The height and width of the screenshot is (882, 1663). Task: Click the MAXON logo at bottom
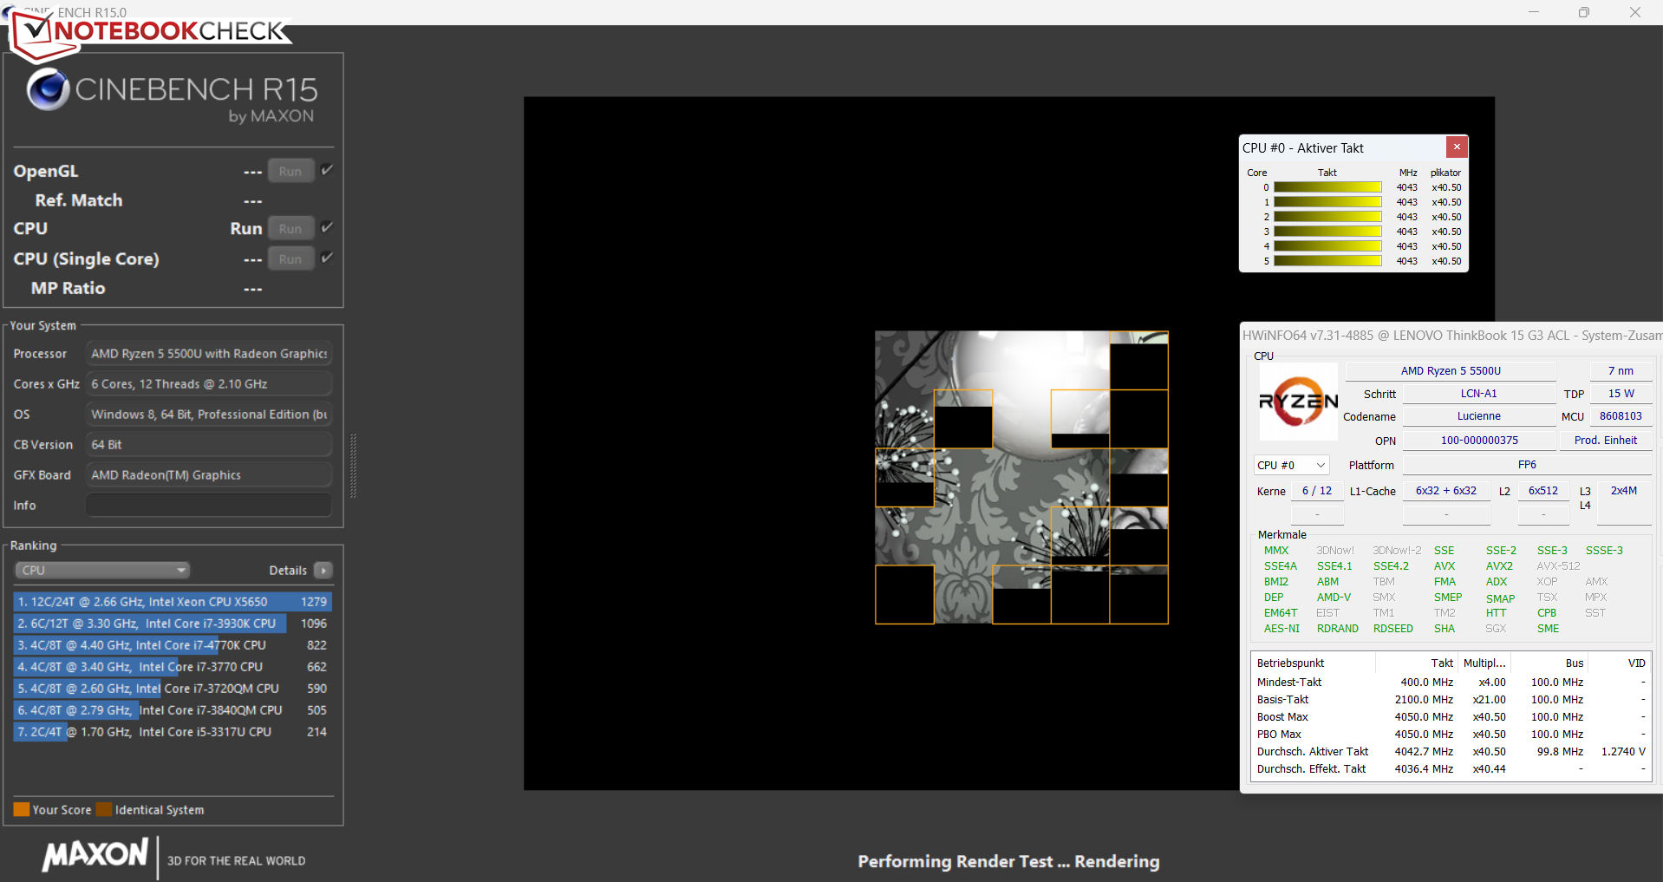[95, 855]
